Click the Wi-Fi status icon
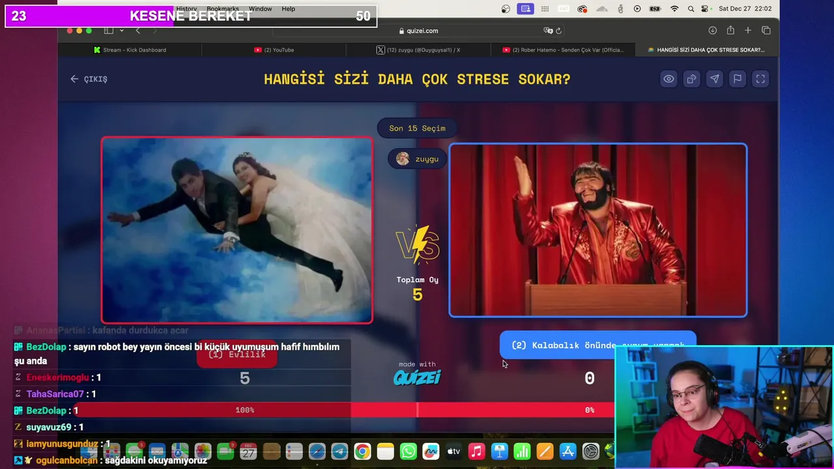Screen dimensions: 834x469 [674, 8]
